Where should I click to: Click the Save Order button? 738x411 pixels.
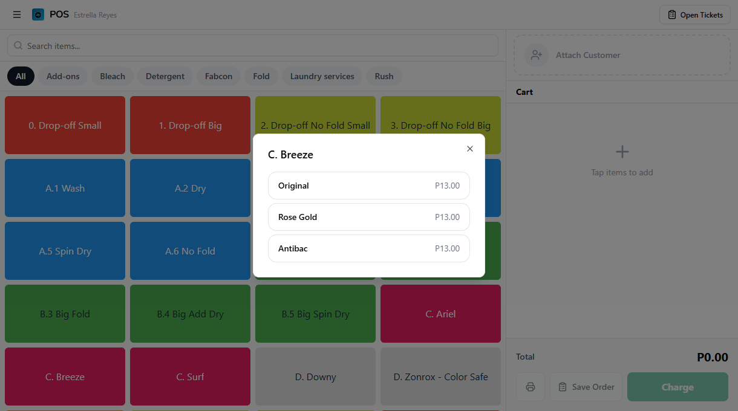coord(586,387)
